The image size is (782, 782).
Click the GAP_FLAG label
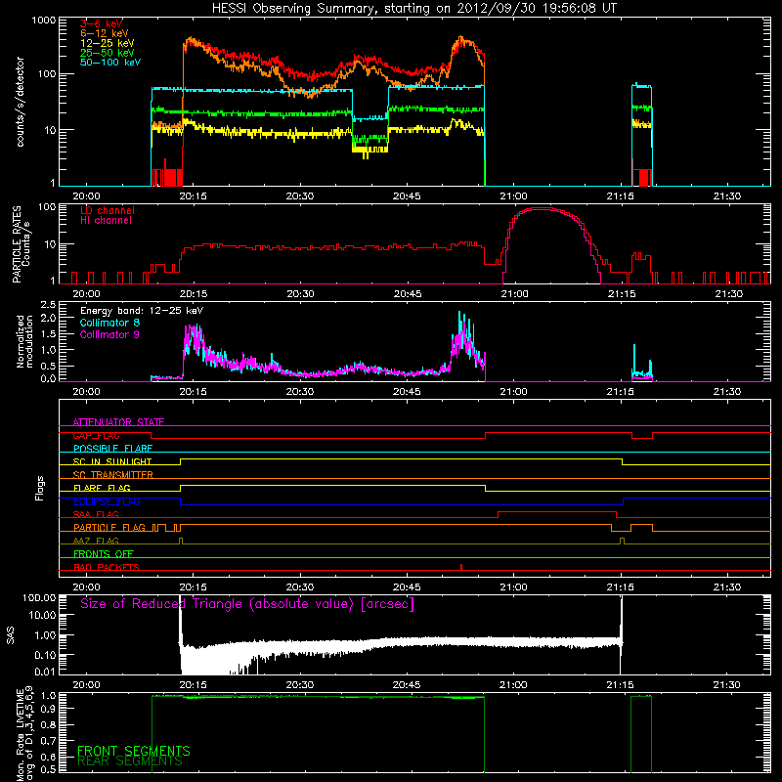click(x=96, y=435)
